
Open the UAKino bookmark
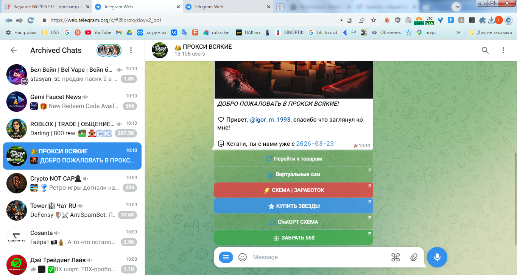tap(248, 32)
